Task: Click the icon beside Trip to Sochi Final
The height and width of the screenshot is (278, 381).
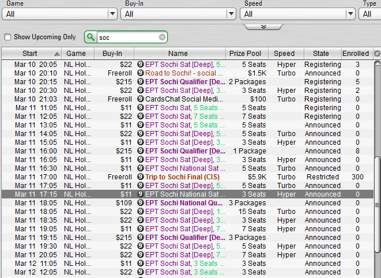Action: click(141, 177)
